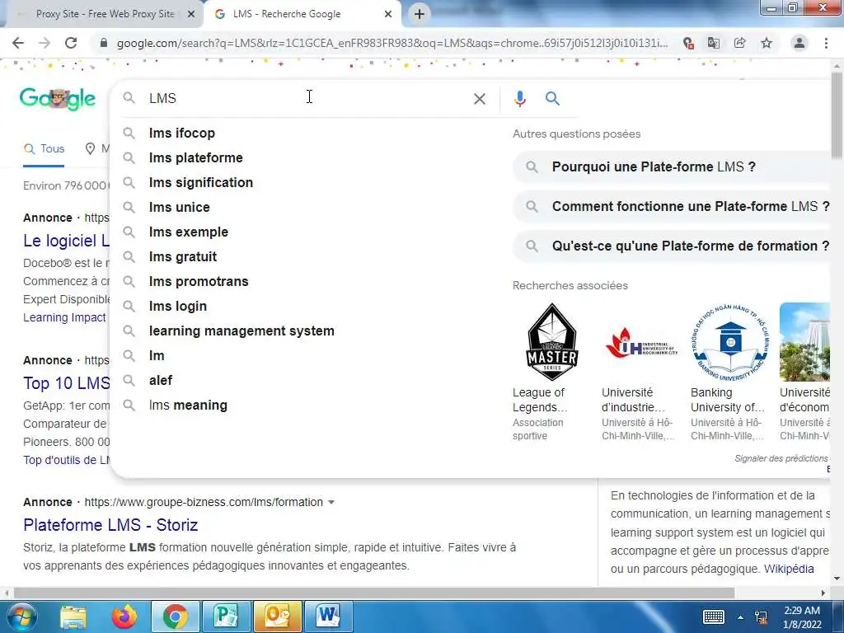Submit search with blue magnifier icon
Screen dimensions: 844x633
coord(552,99)
